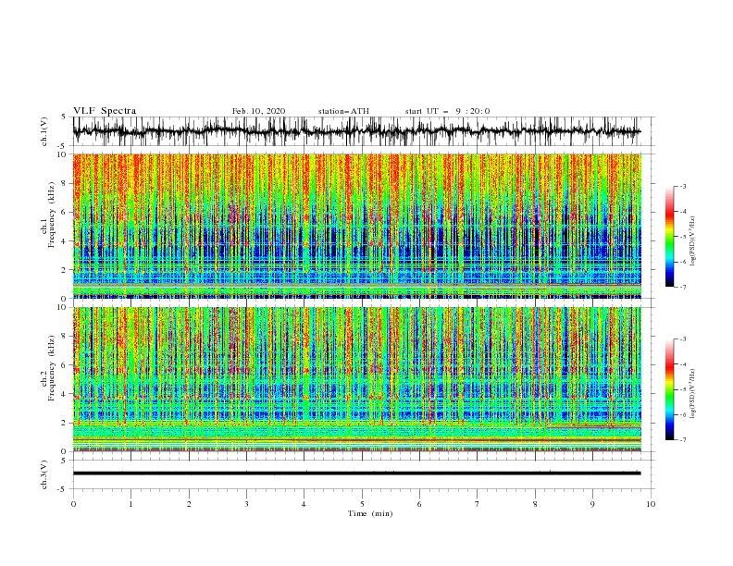Select the "ch.1(V)" axis label
733x566 pixels.
(x=44, y=131)
